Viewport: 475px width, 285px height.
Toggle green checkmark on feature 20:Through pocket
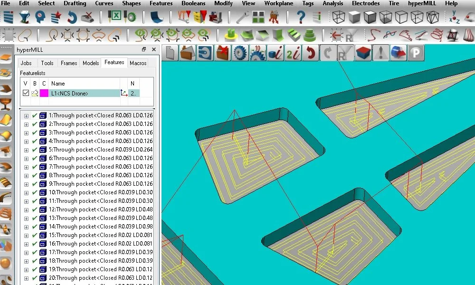35,278
